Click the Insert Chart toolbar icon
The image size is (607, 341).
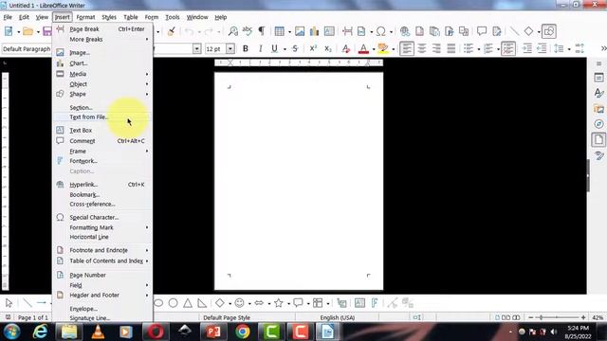click(314, 31)
